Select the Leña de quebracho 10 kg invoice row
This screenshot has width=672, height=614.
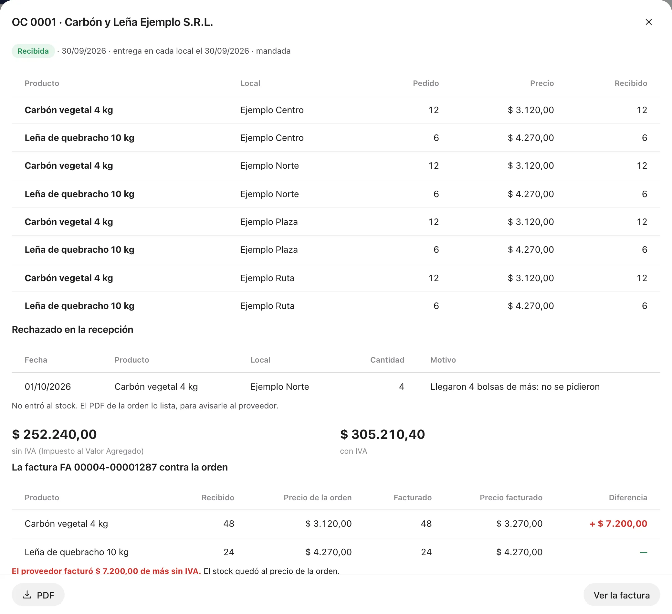(x=336, y=552)
